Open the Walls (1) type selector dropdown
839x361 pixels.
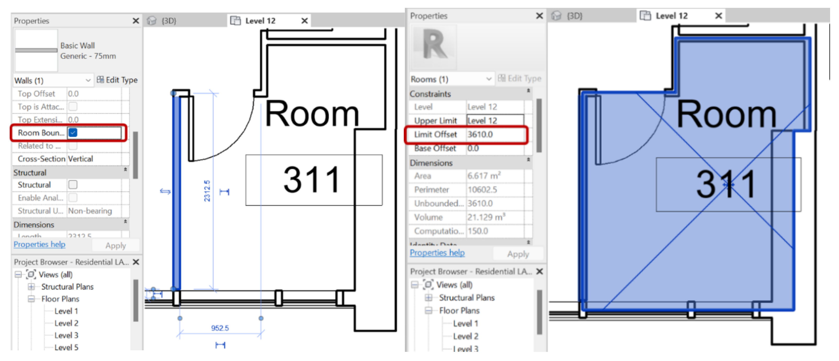pos(88,80)
